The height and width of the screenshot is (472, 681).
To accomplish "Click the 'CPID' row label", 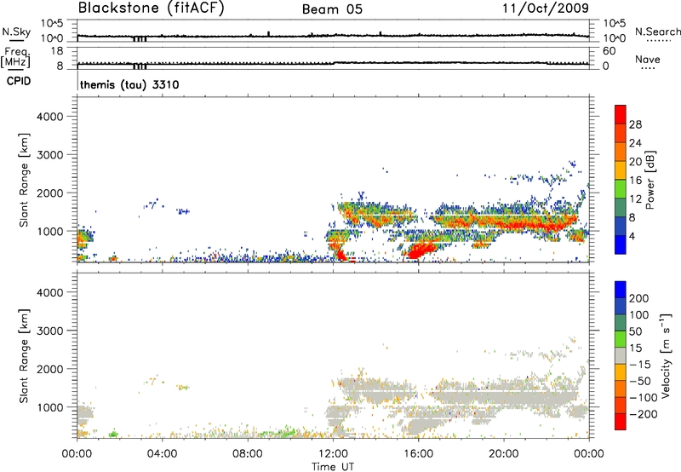I will 19,81.
